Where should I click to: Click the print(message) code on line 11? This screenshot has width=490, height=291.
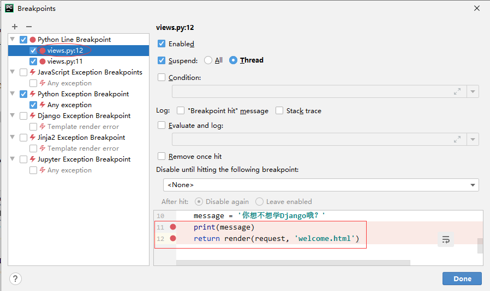pos(224,227)
